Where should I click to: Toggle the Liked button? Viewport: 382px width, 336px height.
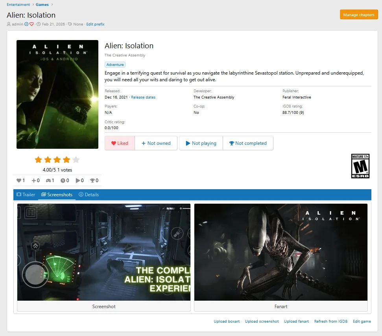point(120,143)
